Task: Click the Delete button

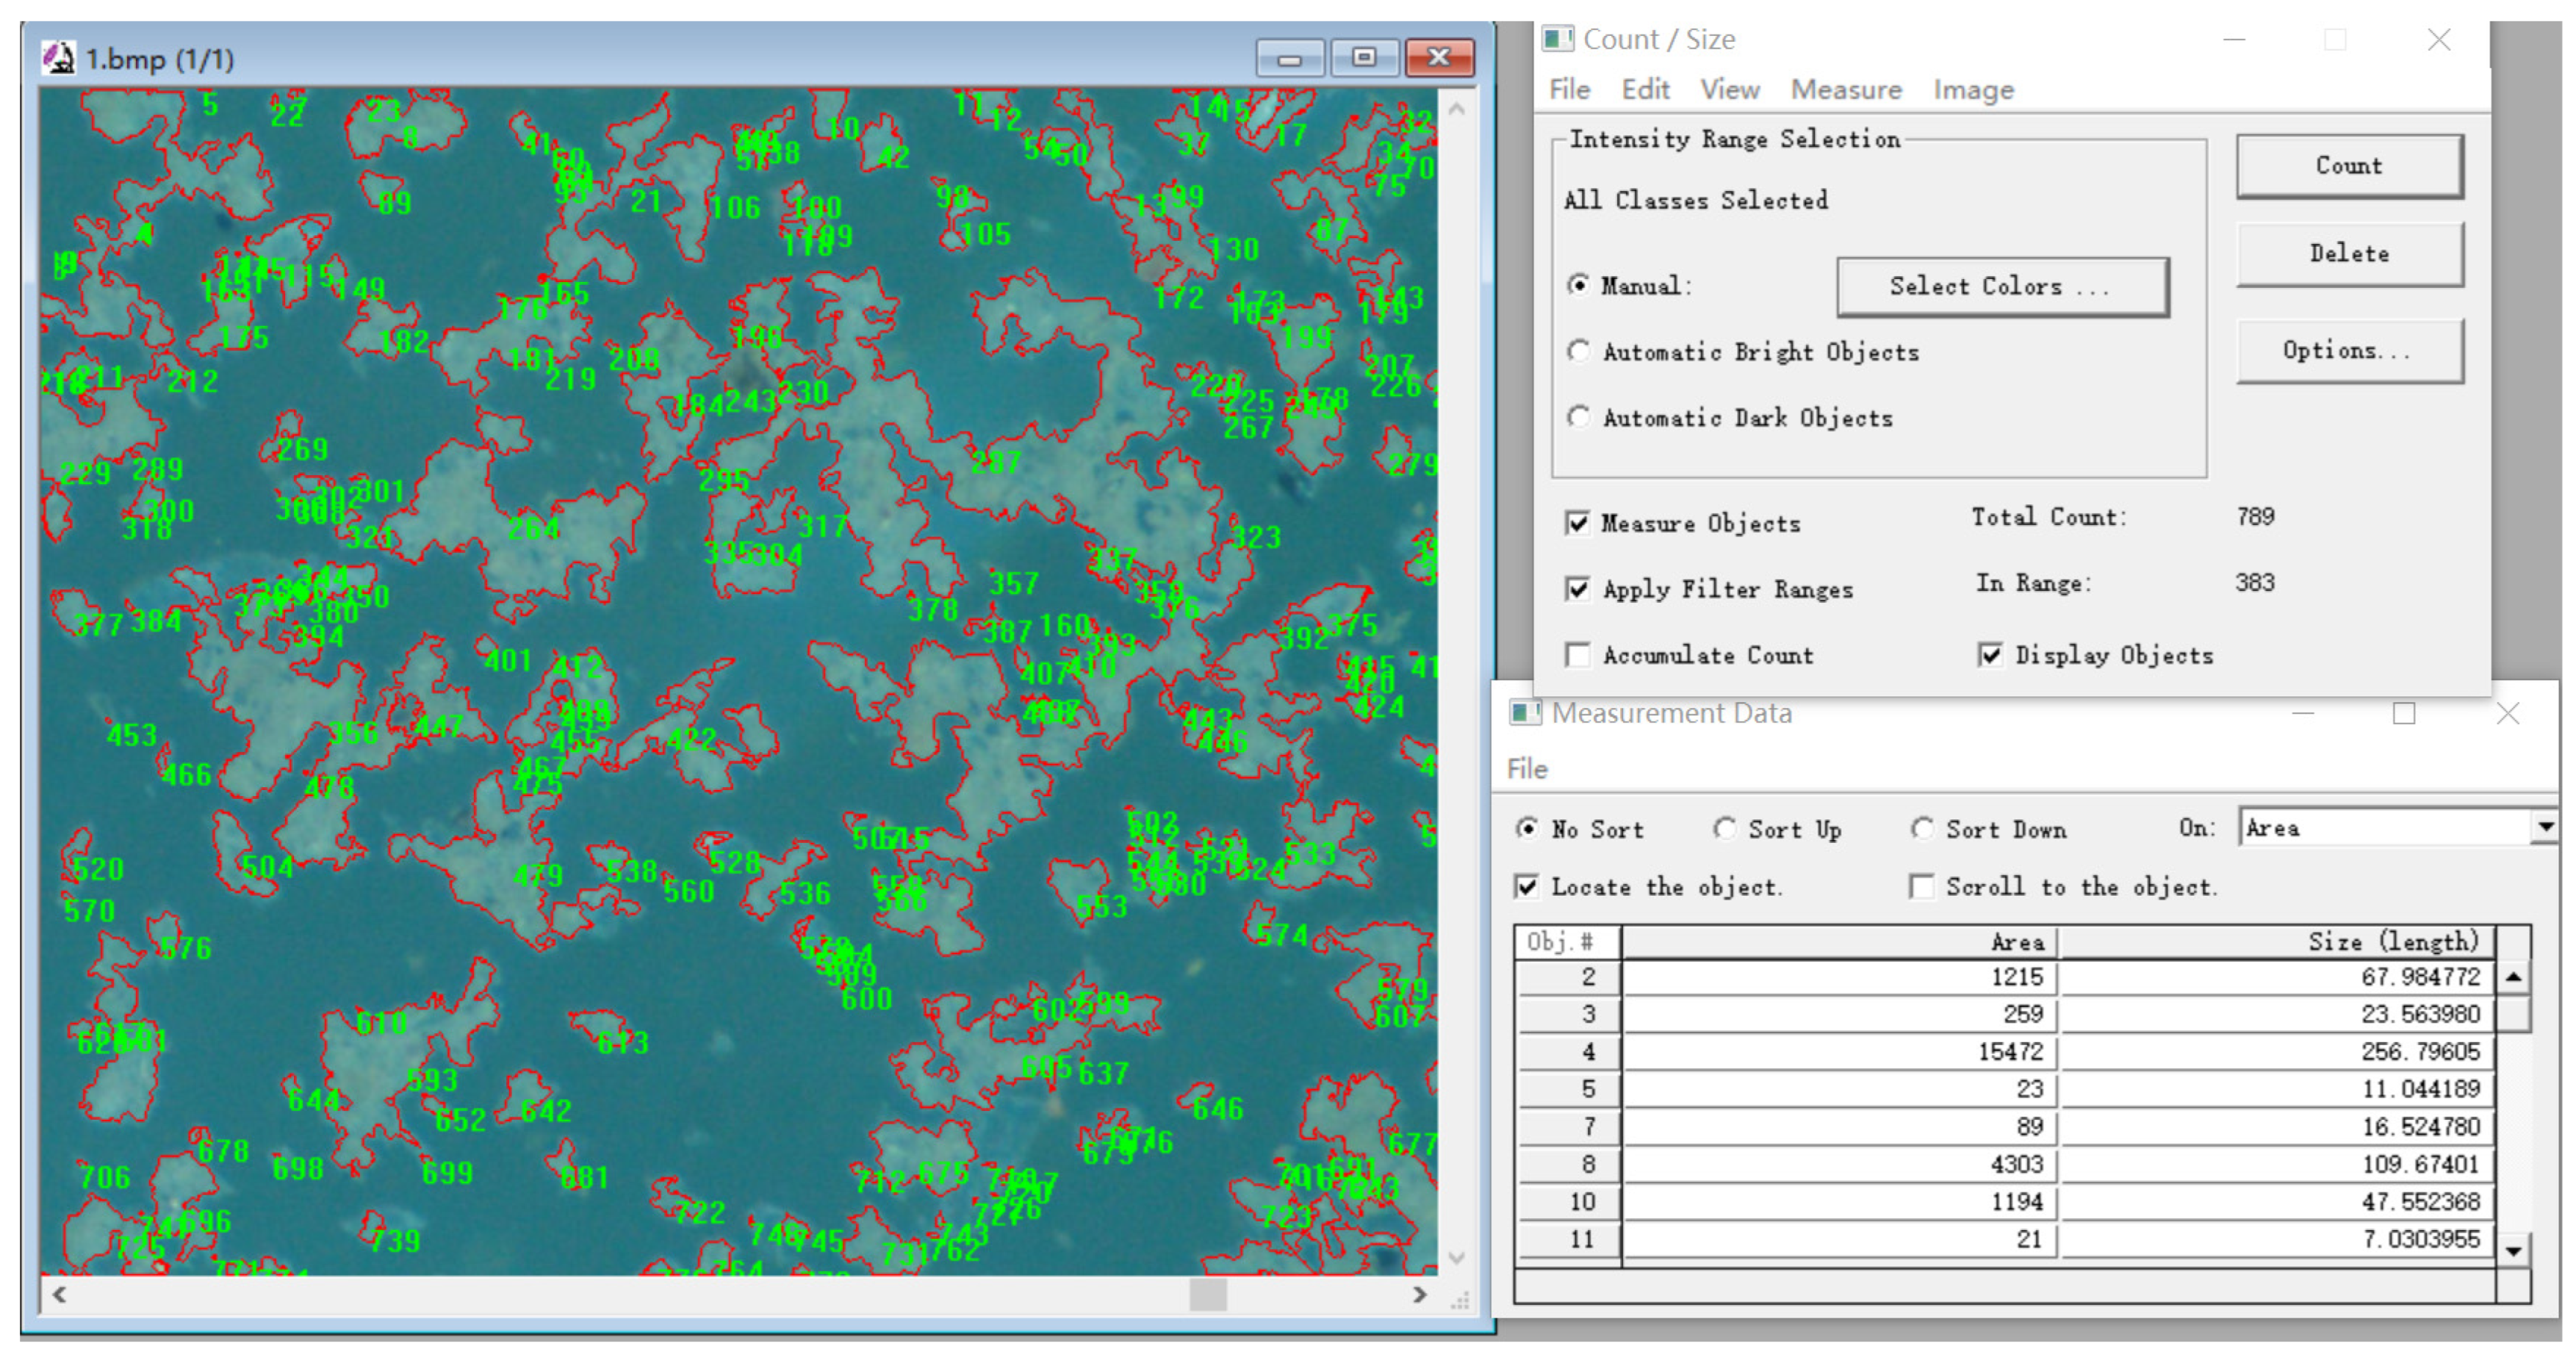Action: [2349, 254]
